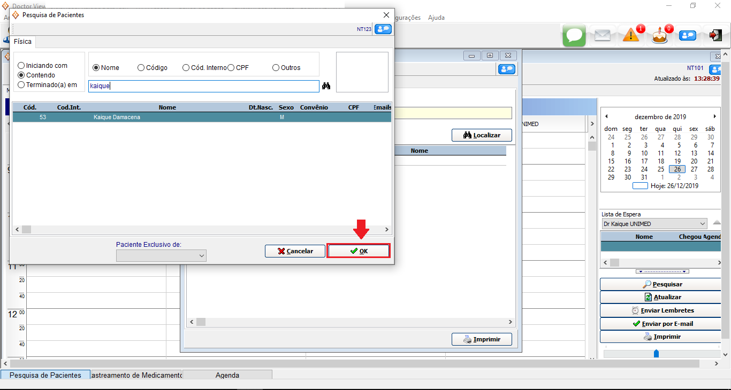Choose the CPF search radio button
The image size is (731, 390).
click(x=231, y=68)
